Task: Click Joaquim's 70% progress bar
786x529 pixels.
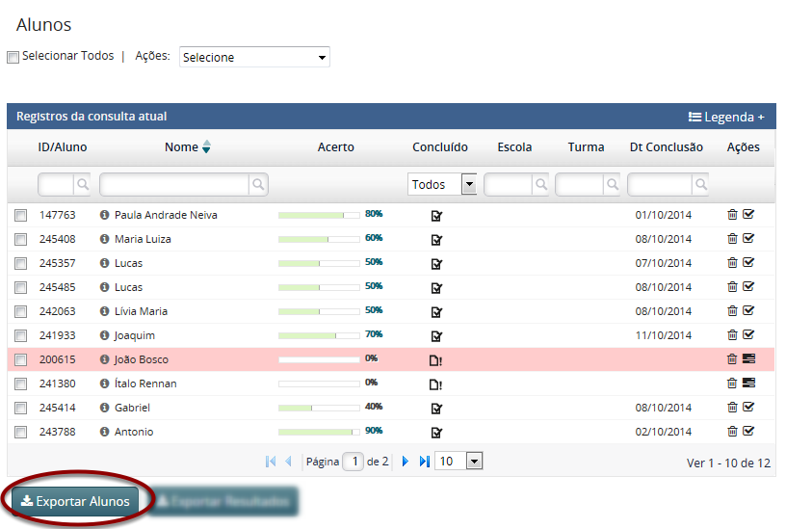Action: coord(318,335)
